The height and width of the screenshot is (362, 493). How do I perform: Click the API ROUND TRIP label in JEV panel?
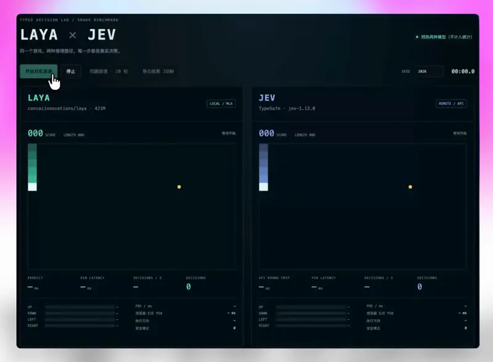tap(274, 278)
